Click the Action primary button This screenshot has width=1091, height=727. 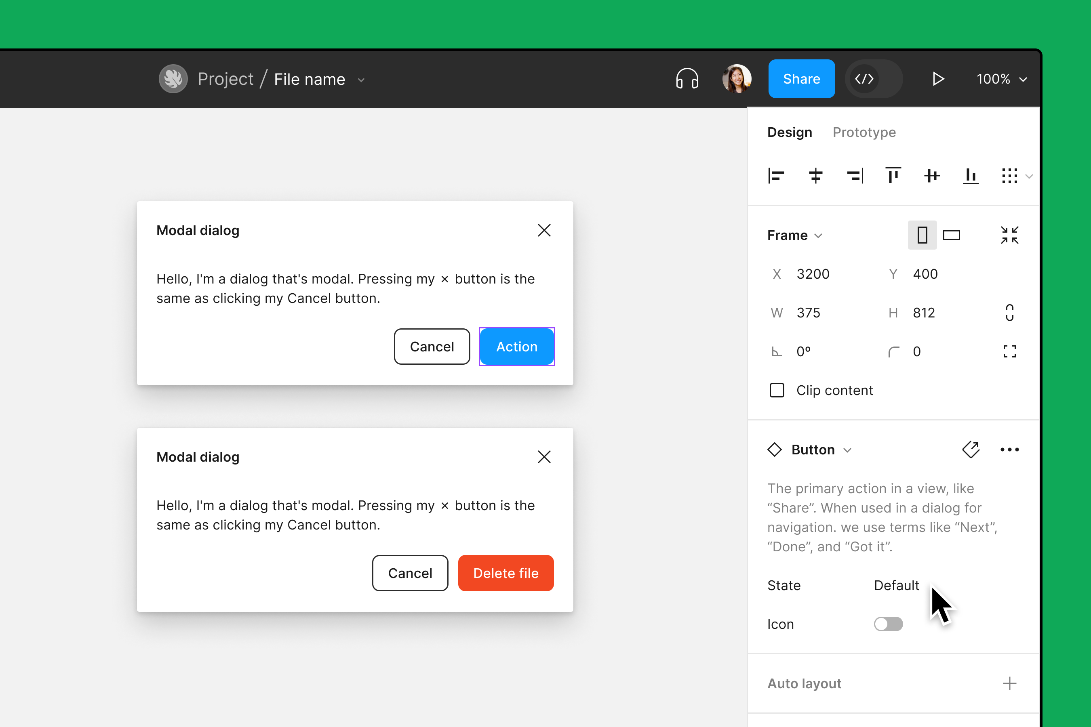tap(516, 347)
